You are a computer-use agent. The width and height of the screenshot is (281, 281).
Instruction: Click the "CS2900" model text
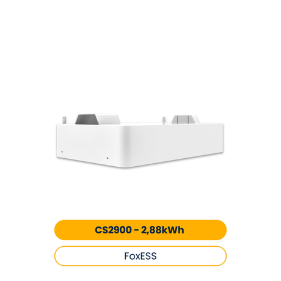point(113,230)
